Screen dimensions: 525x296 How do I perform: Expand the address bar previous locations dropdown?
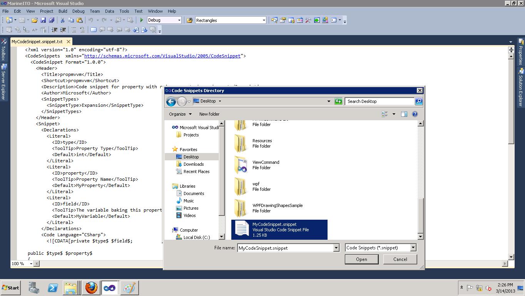coord(329,101)
